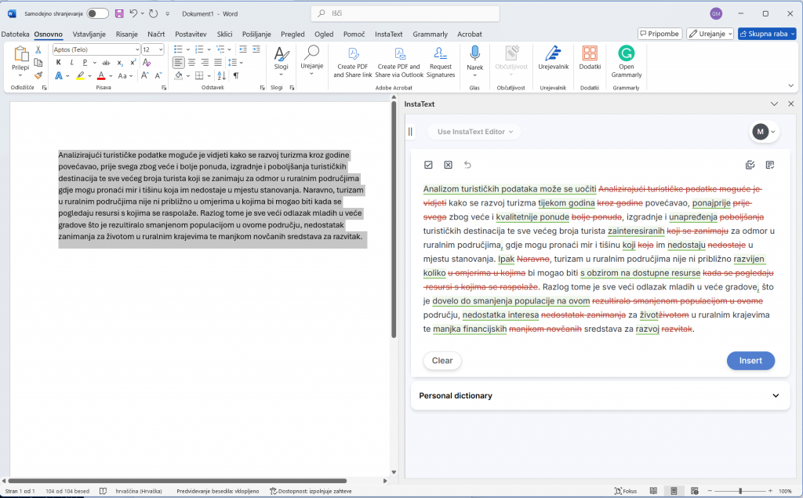Click the undo arrow in InstaText panel
This screenshot has height=498, width=803.
coord(467,165)
